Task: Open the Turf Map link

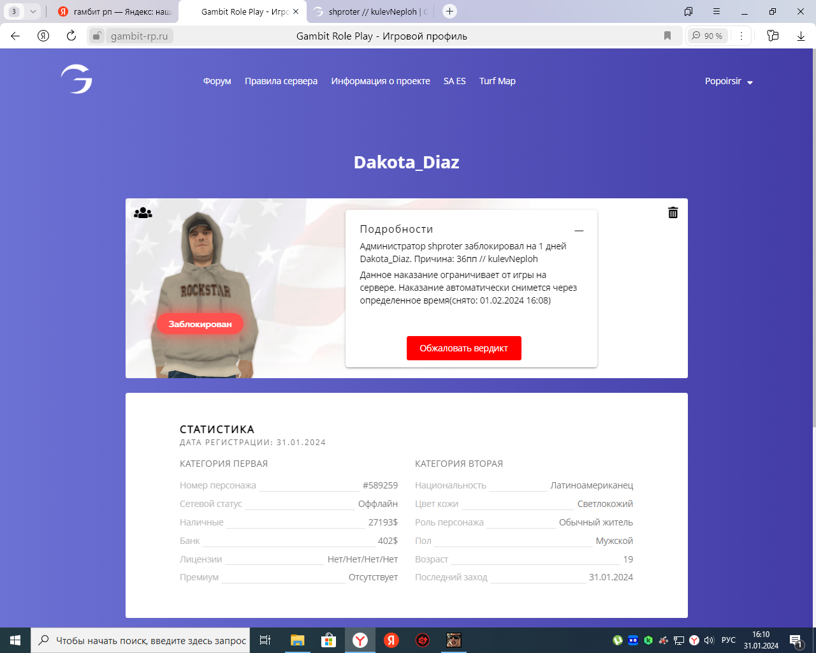Action: pyautogui.click(x=497, y=81)
